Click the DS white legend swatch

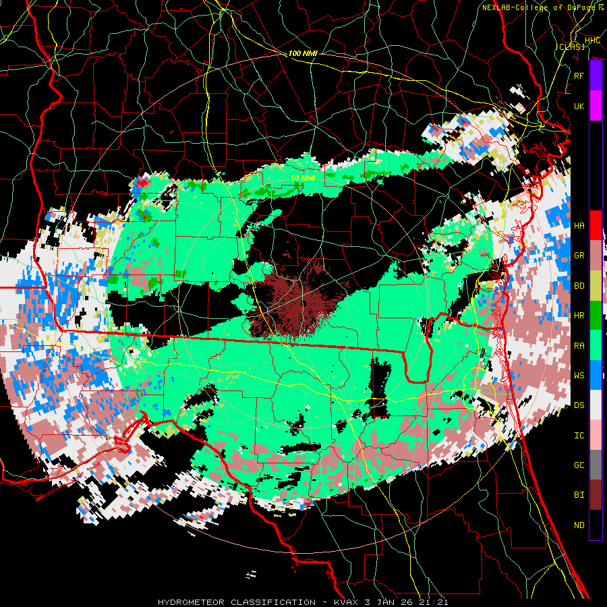[x=596, y=405]
